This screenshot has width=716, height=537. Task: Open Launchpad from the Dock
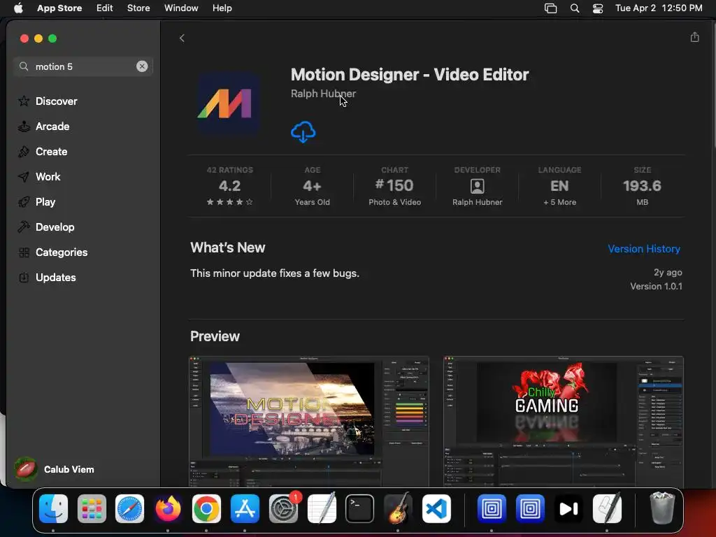[92, 509]
